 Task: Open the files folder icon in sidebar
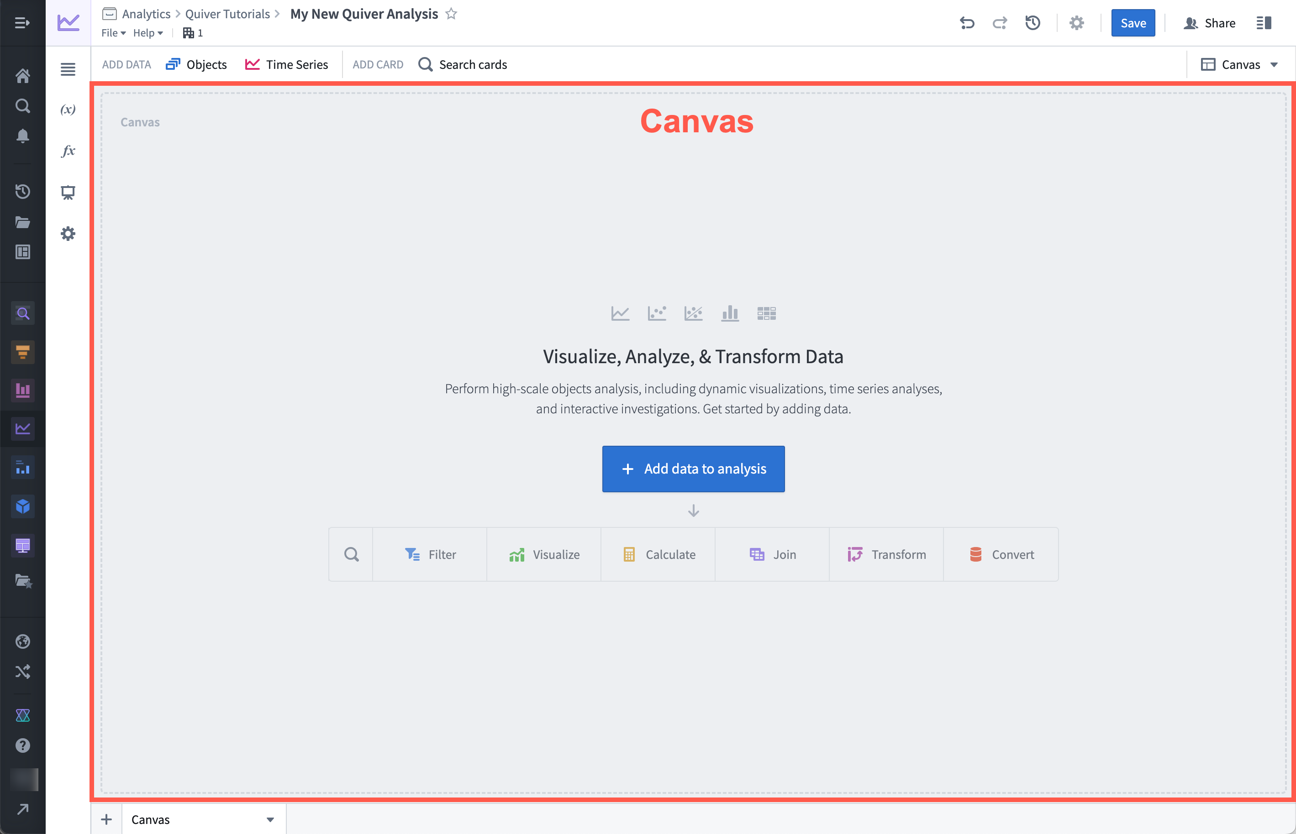22,222
